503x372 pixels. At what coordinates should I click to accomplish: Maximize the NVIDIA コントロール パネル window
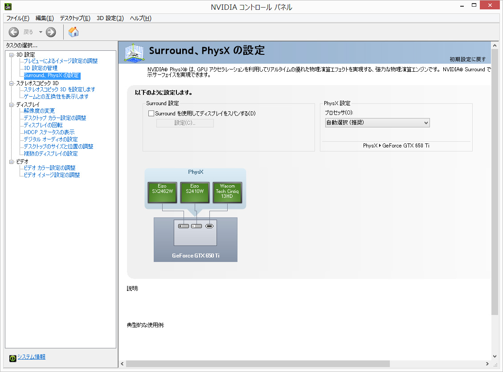click(x=474, y=5)
